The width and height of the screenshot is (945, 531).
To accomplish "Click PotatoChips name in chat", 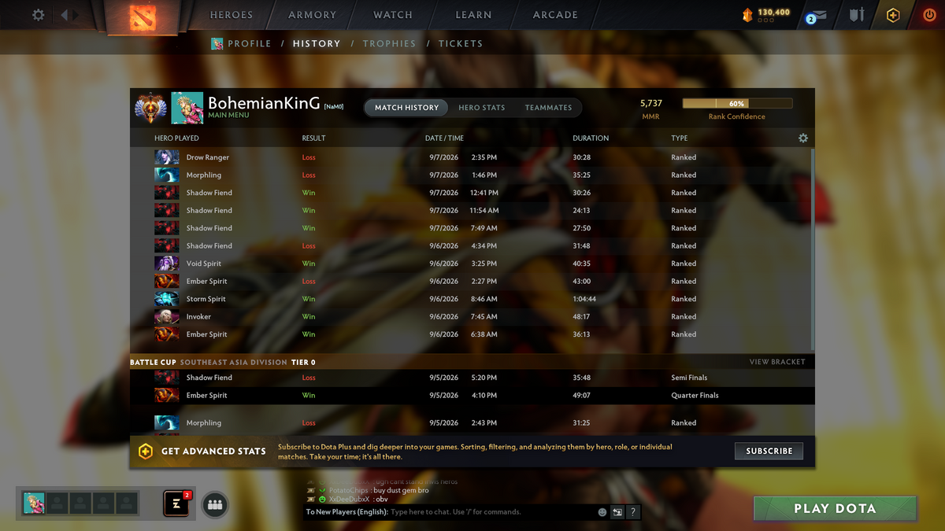I will pyautogui.click(x=349, y=490).
